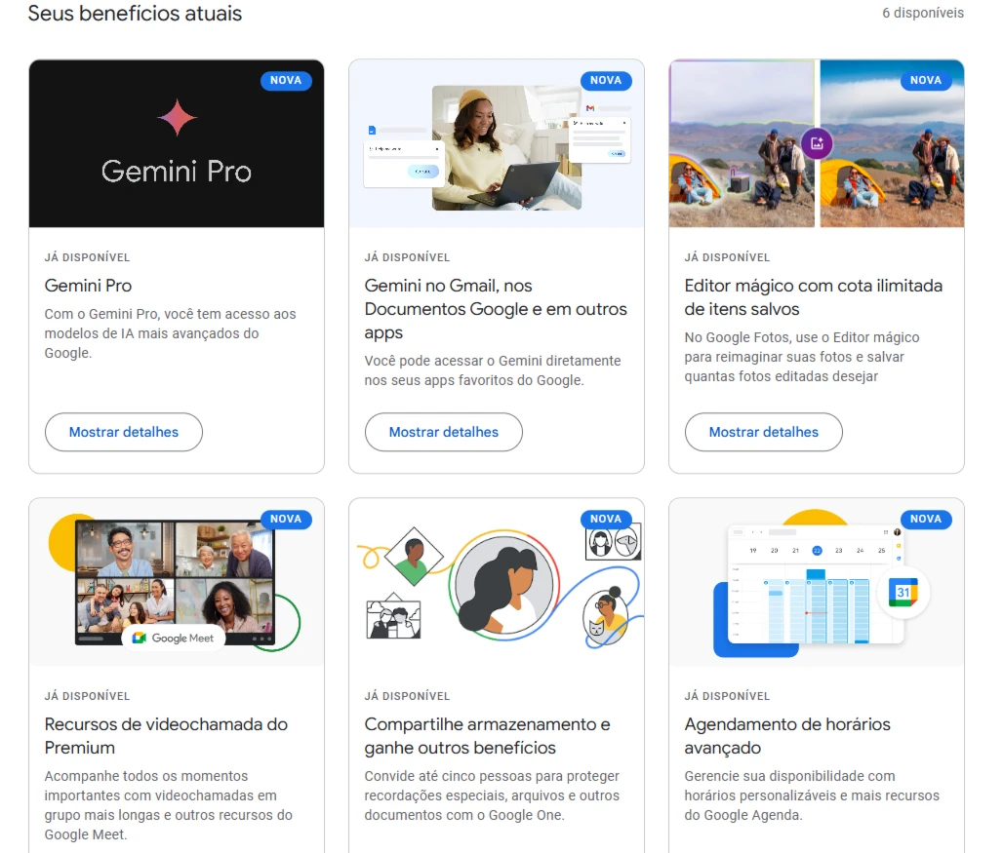Image resolution: width=1003 pixels, height=853 pixels.
Task: Click the Google Calendar 31 icon
Action: tap(903, 592)
